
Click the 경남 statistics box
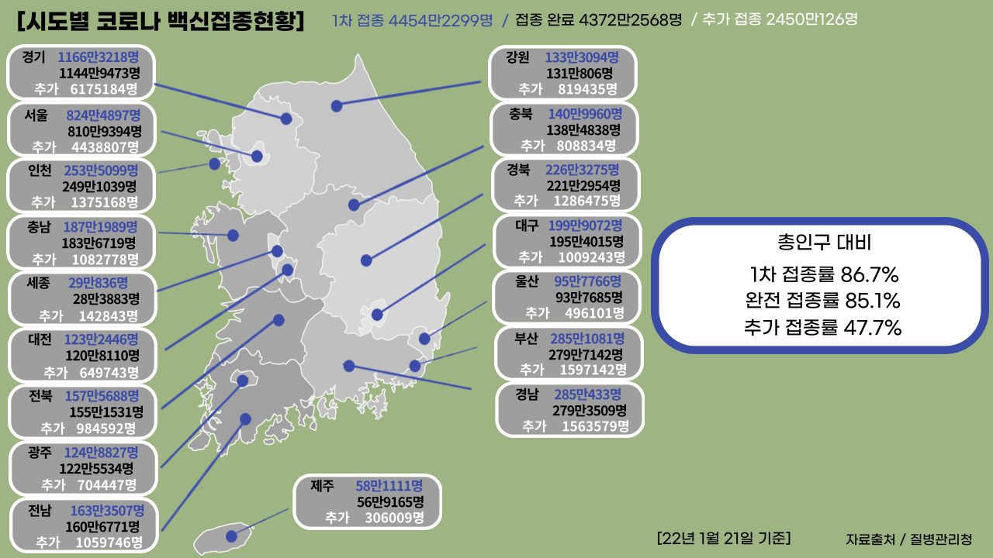tap(570, 411)
